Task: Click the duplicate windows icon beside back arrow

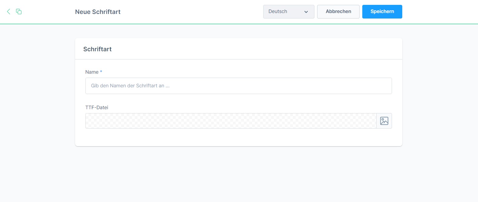Action: pos(19,12)
